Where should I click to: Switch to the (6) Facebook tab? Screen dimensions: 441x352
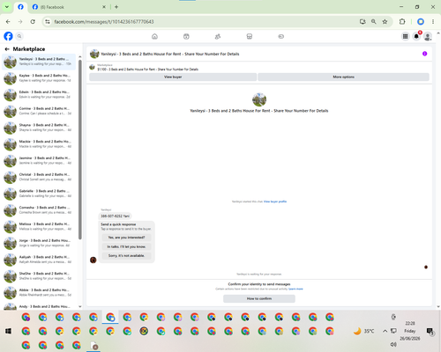click(x=69, y=7)
